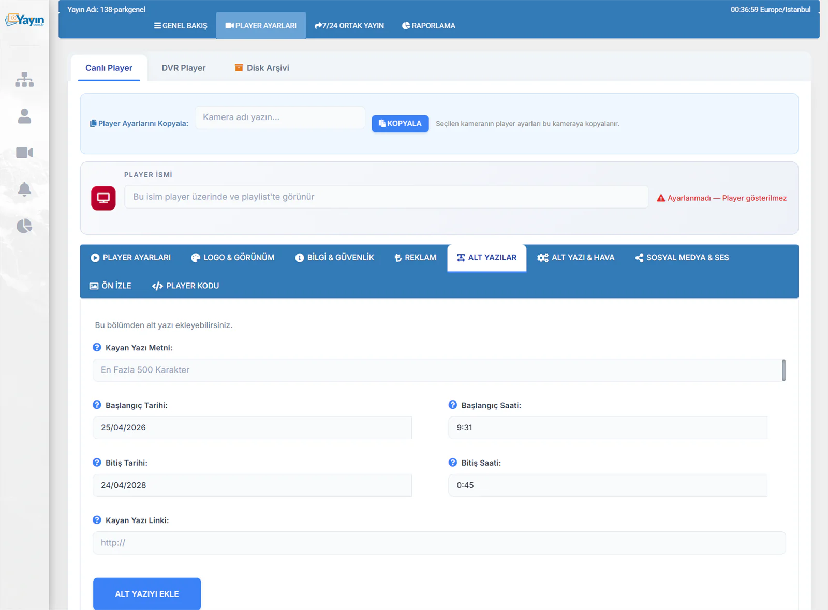Focus the Player İsmi input field
The image size is (828, 610).
click(386, 197)
